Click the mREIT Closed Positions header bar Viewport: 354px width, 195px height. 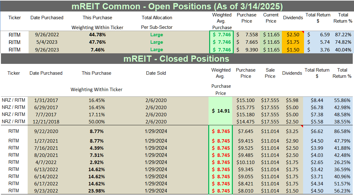(x=177, y=59)
